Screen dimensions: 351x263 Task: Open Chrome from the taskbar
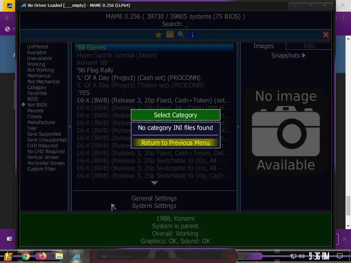pyautogui.click(x=25, y=256)
